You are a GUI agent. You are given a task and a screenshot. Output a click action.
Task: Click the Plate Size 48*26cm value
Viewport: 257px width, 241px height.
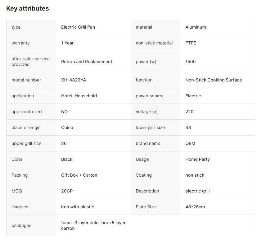(x=195, y=207)
